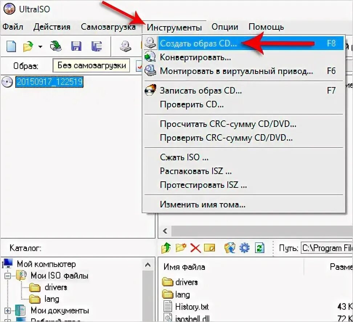The image size is (353, 322).
Task: Select Сжать ISO ... menu item
Action: (244, 157)
